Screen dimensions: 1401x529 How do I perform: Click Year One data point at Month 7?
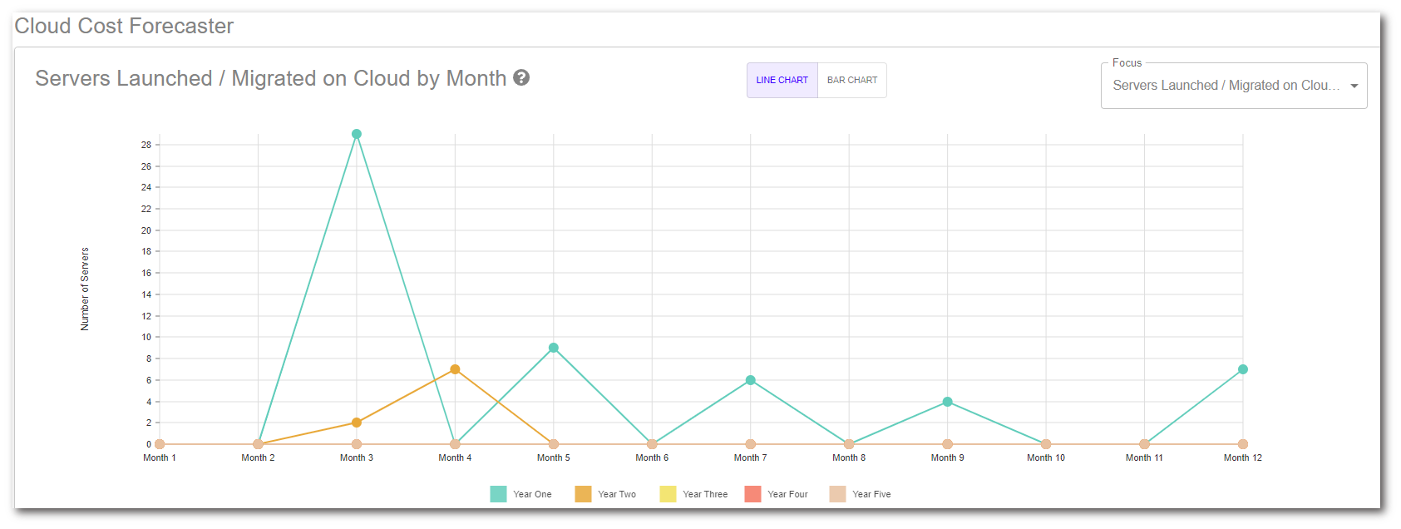pos(751,380)
